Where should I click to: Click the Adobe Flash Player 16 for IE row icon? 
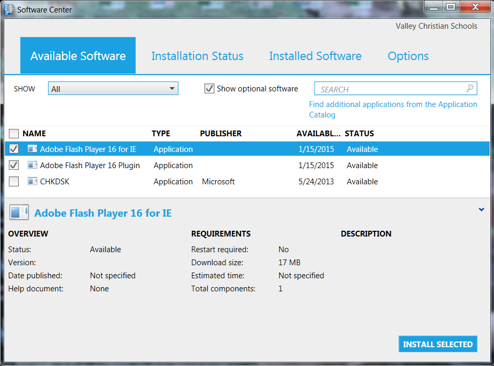click(32, 149)
